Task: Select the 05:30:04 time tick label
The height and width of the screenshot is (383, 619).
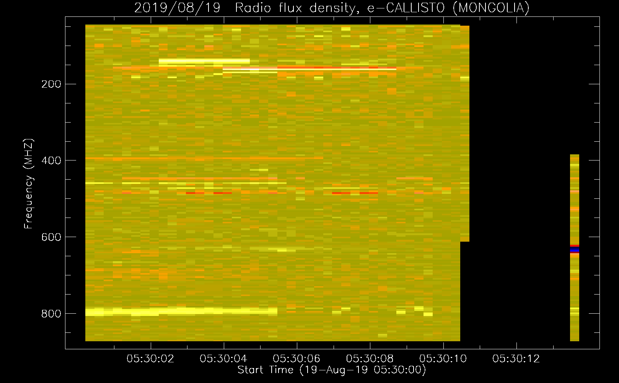Action: 223,359
